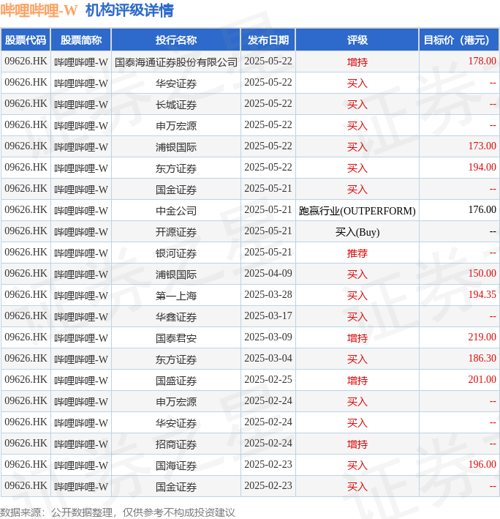Select 浦银国际 cell dated 2025-05-22

coord(176,146)
